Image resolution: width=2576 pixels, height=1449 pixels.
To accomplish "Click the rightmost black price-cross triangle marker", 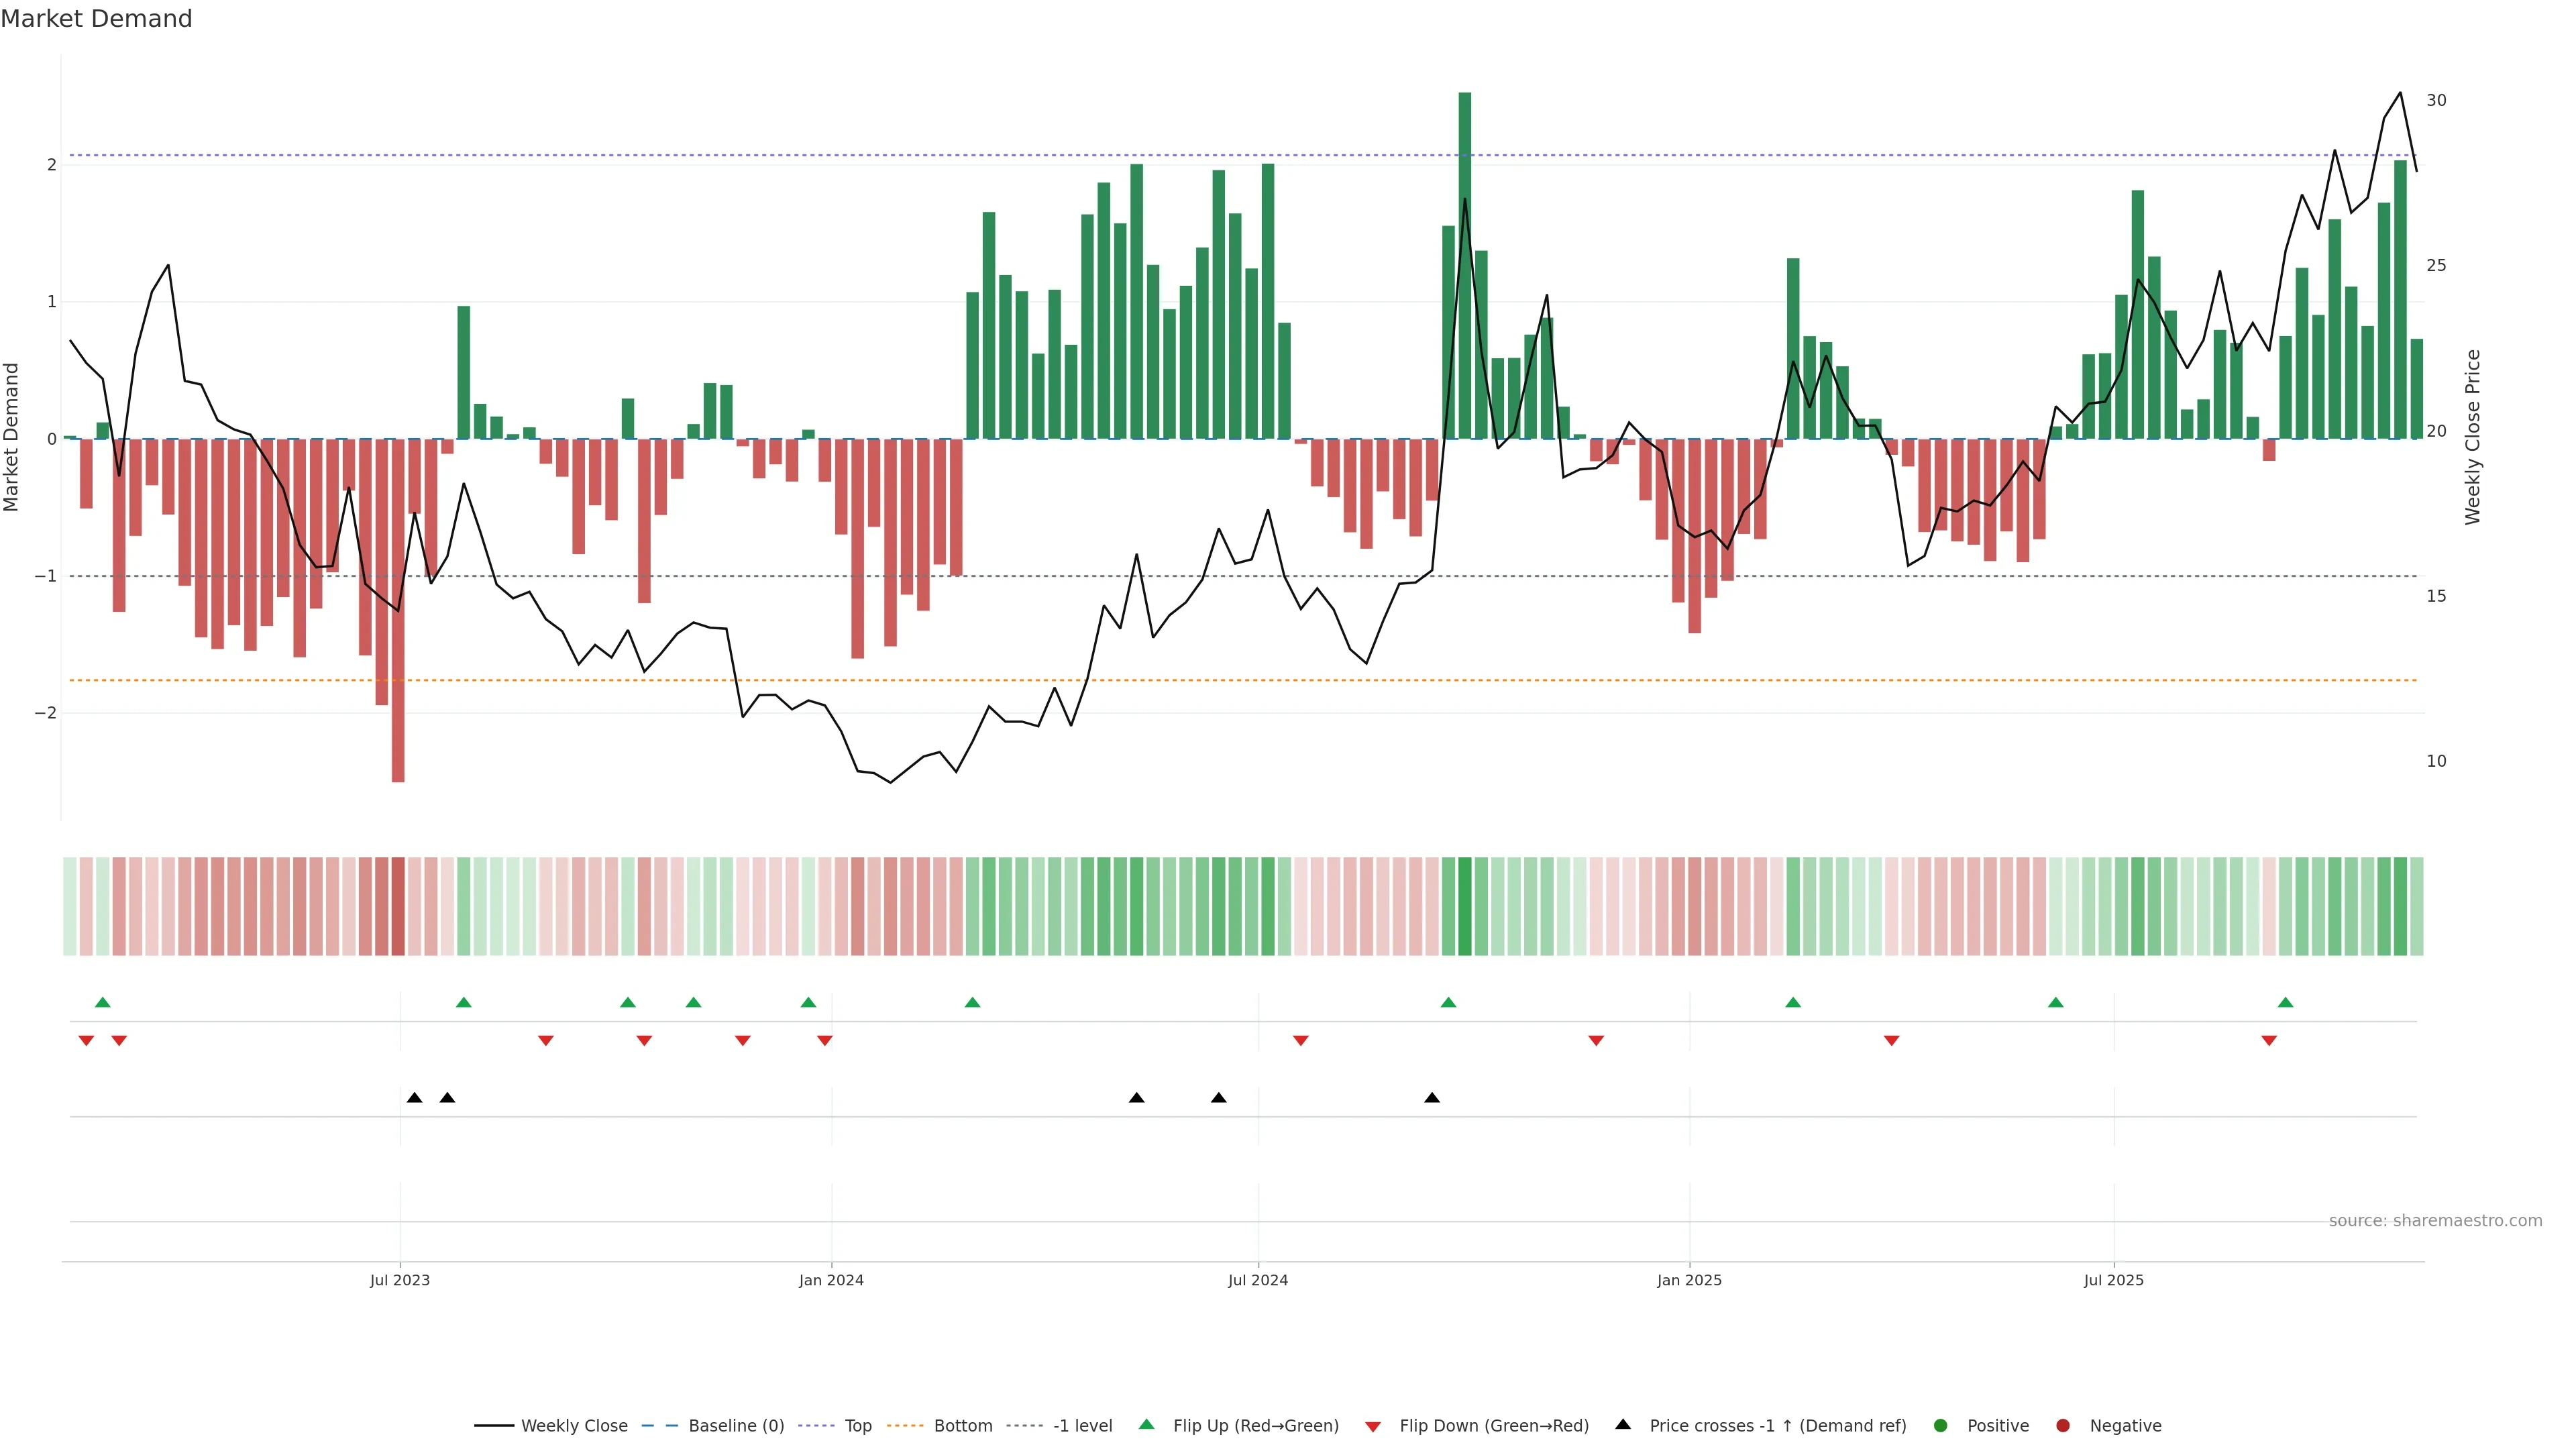I will coord(1432,1098).
